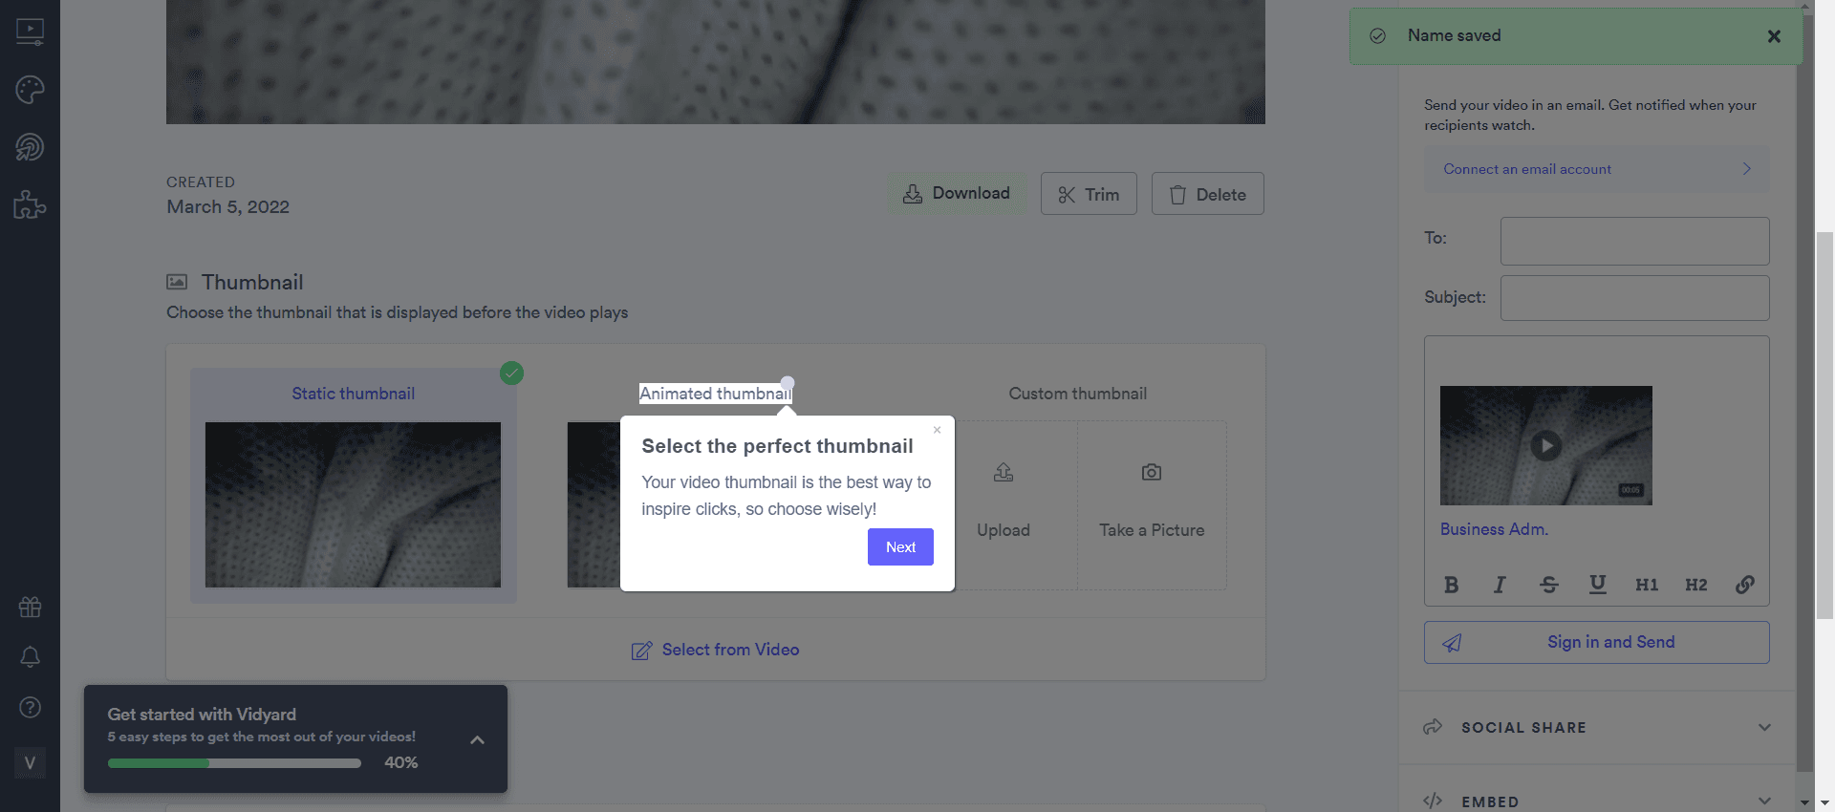The width and height of the screenshot is (1835, 812).
Task: Expand the Social Share section
Action: click(x=1597, y=728)
